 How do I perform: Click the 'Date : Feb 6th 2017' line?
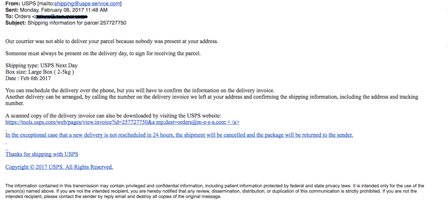tap(28, 78)
